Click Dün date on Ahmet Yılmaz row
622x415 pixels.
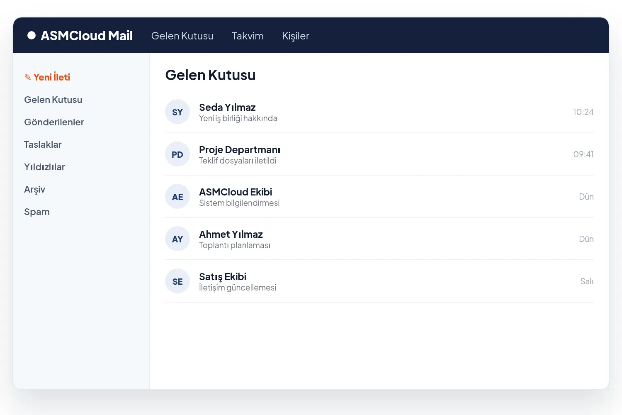[586, 239]
